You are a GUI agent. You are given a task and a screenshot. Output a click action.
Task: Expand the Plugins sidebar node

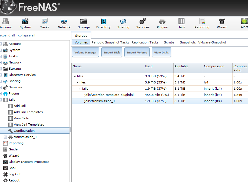coord(1,93)
